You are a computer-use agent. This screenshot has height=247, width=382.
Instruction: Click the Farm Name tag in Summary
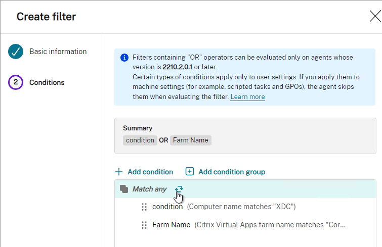(191, 140)
